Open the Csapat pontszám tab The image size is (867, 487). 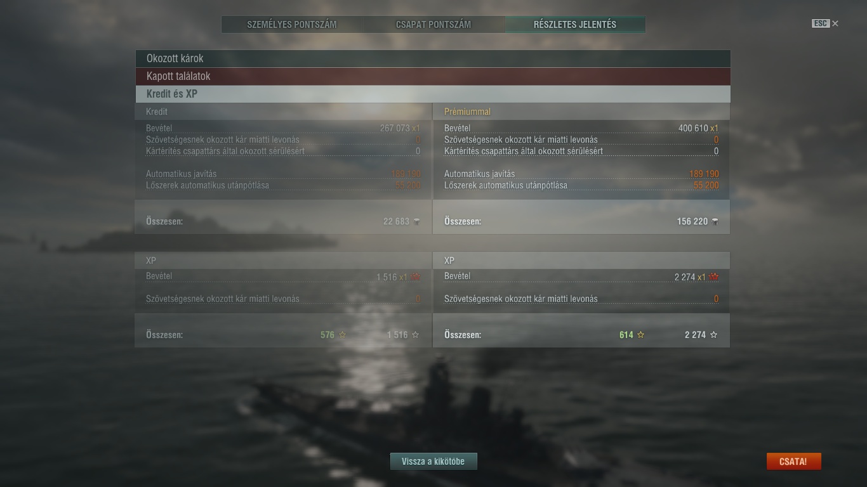[433, 25]
